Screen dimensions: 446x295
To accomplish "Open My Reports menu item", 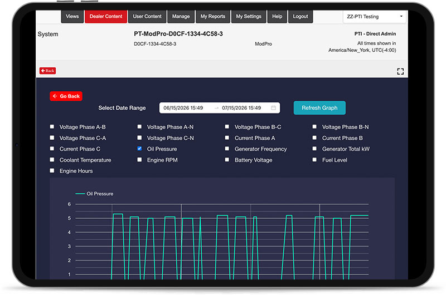I will pyautogui.click(x=213, y=17).
